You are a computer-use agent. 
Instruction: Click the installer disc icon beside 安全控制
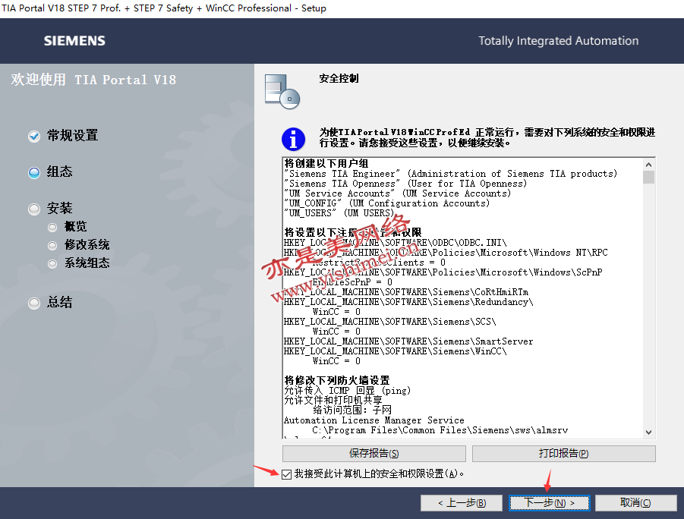pyautogui.click(x=282, y=92)
